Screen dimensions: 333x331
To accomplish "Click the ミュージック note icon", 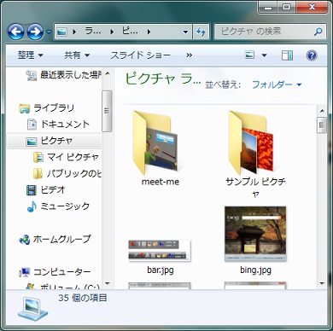I will pos(32,206).
